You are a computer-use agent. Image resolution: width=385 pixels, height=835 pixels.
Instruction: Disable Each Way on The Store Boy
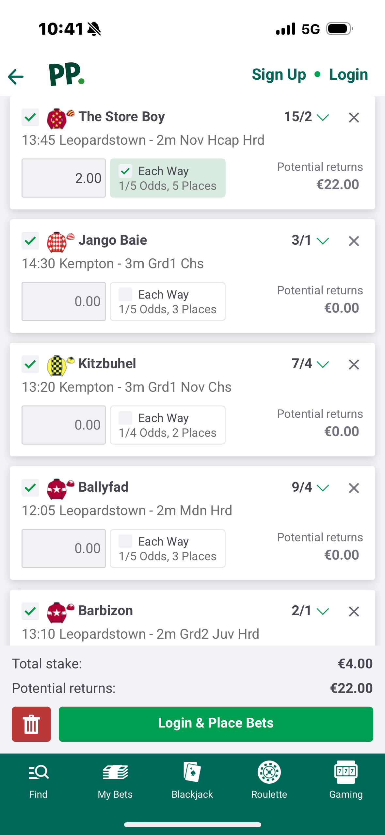click(125, 171)
